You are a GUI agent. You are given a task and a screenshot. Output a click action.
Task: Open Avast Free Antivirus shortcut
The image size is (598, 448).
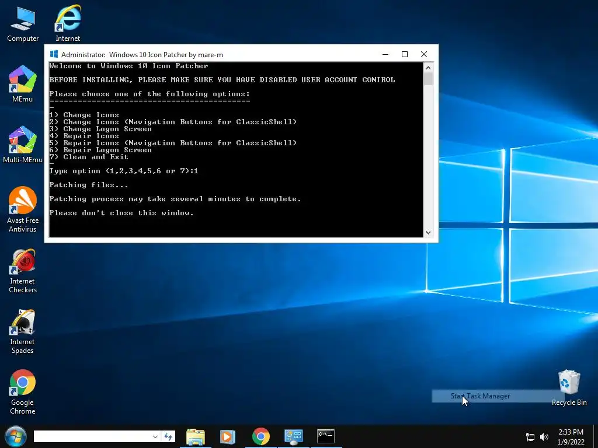[x=23, y=209]
